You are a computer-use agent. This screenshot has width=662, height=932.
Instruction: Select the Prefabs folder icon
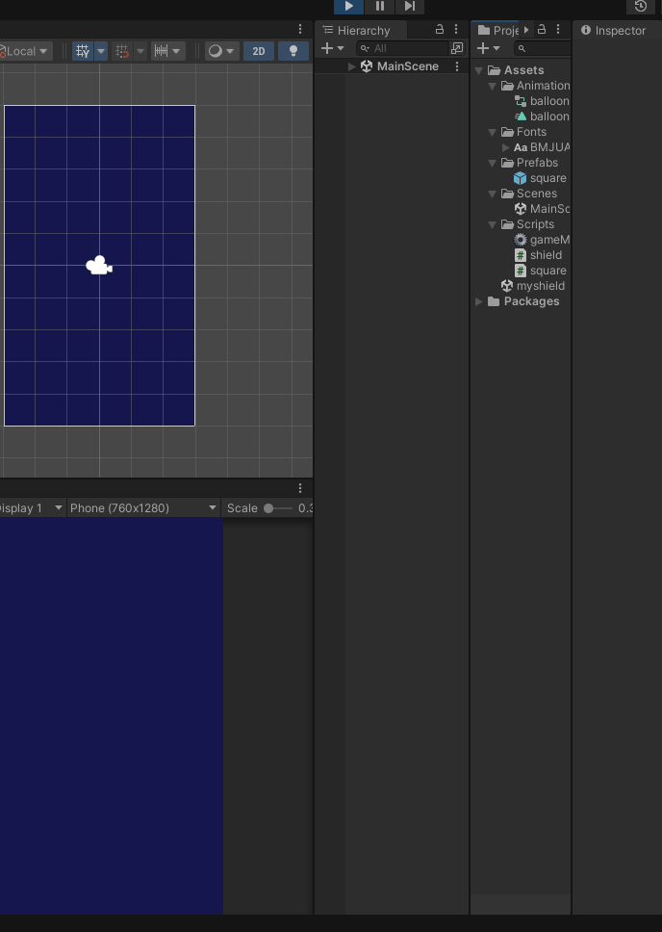click(507, 163)
